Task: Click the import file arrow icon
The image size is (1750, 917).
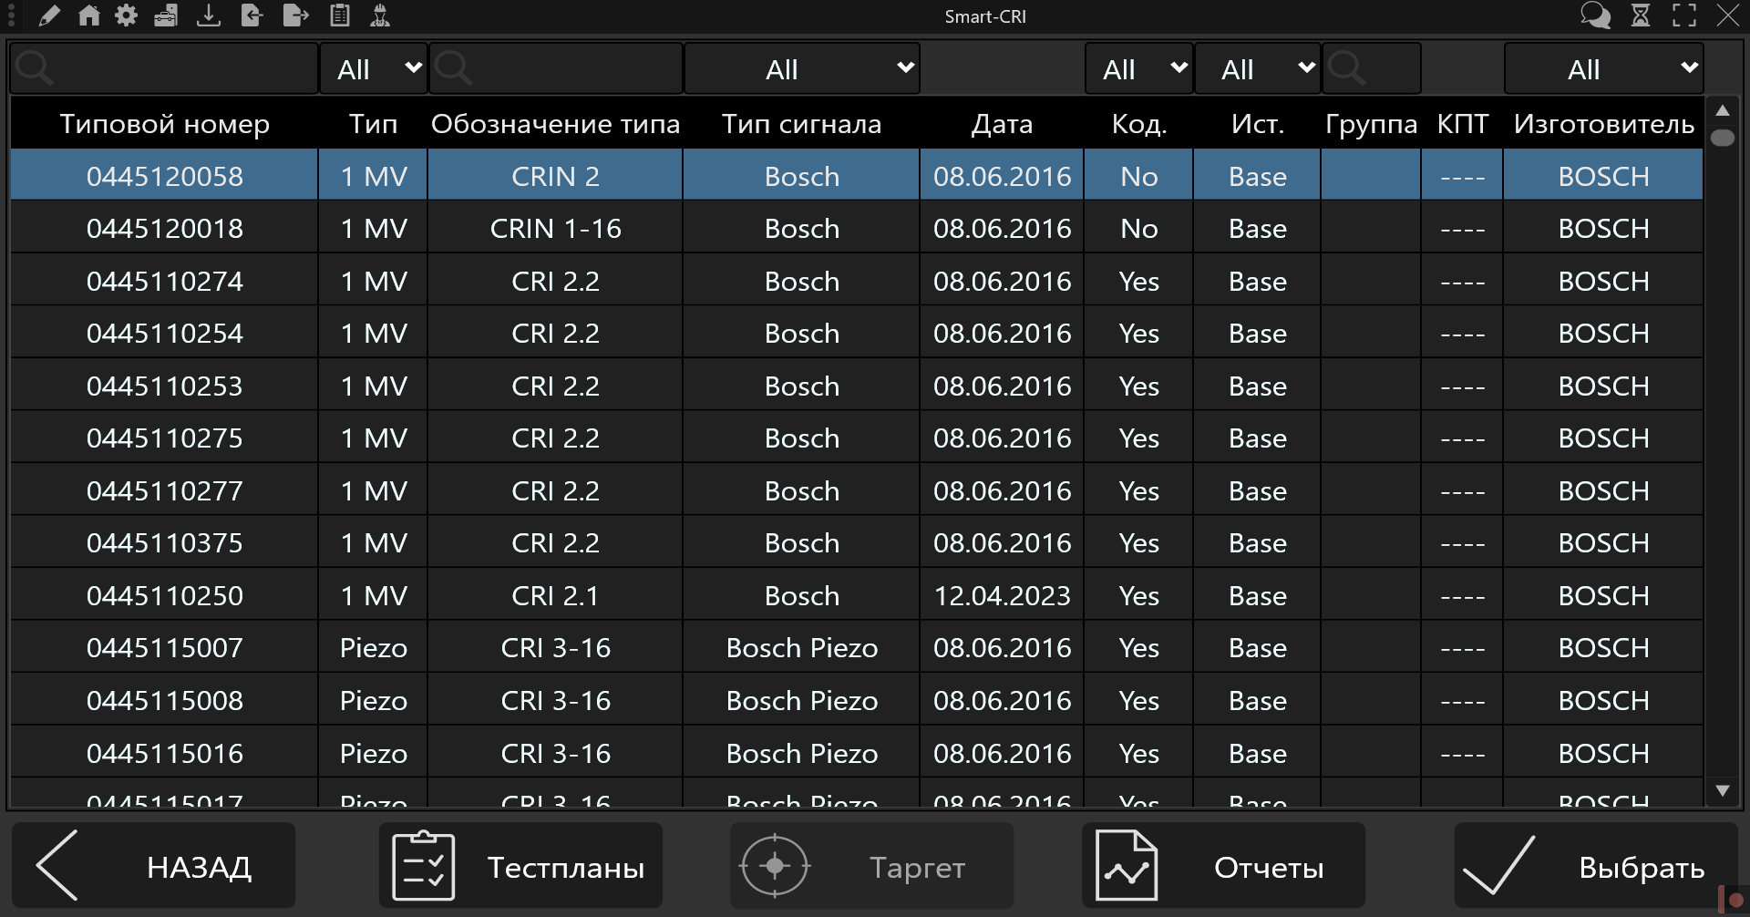Action: 252,15
